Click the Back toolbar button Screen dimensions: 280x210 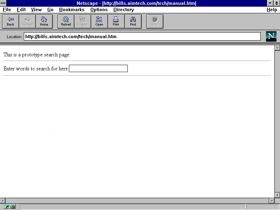pos(10,21)
